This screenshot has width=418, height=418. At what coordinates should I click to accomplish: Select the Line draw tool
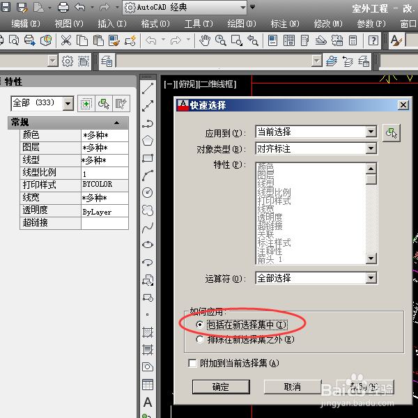click(148, 88)
